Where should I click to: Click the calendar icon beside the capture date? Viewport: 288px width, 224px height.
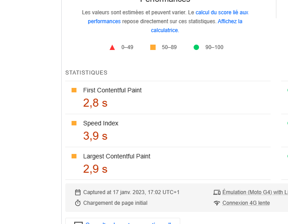point(78,192)
